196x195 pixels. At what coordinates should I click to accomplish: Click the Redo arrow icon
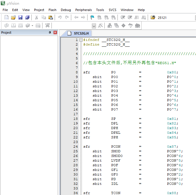(67, 17)
